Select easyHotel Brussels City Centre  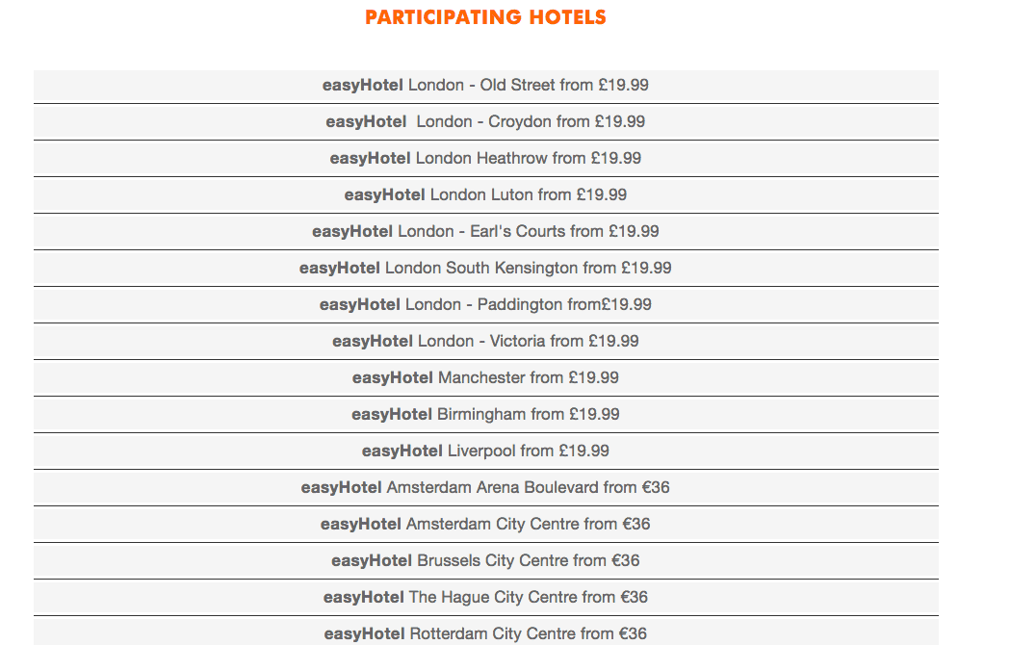(486, 561)
